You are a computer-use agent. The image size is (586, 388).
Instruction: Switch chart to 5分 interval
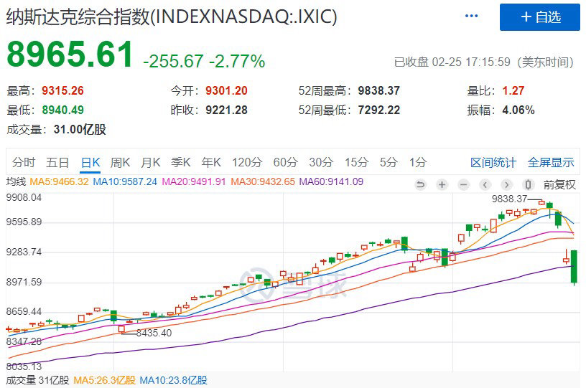click(x=389, y=163)
